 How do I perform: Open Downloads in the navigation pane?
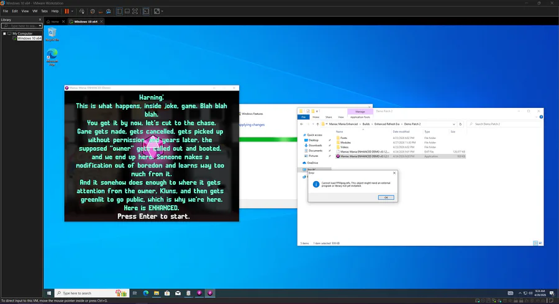tap(315, 146)
